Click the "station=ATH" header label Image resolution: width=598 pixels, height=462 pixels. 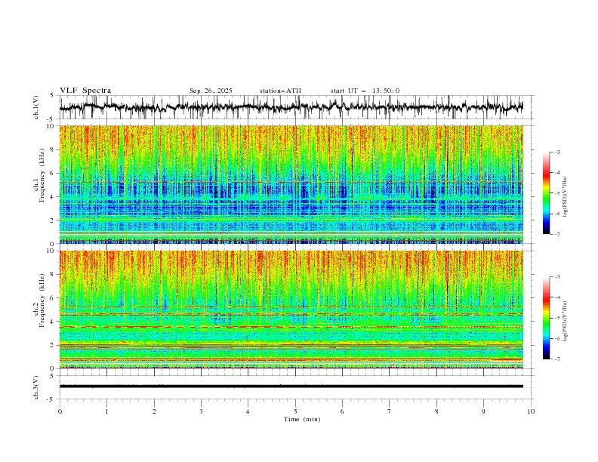pyautogui.click(x=280, y=91)
